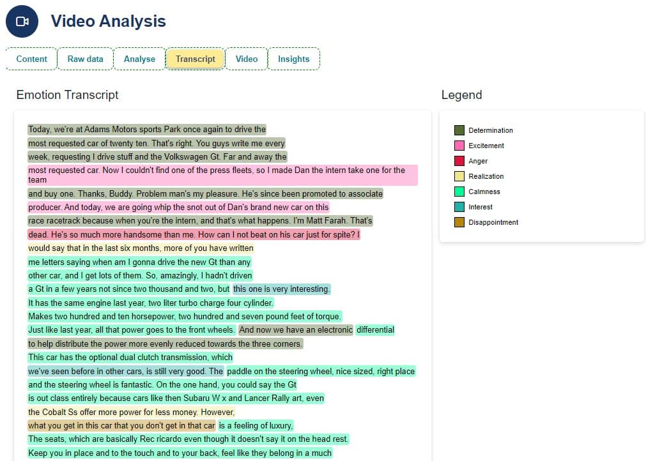
Task: Click the Determination highlighted text about electronic differential
Action: point(295,329)
